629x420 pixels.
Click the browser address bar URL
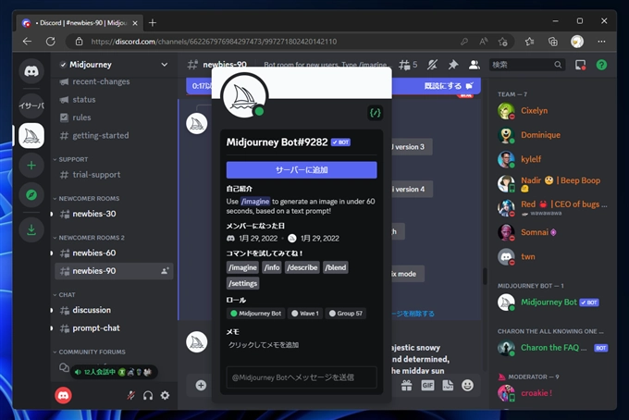point(214,42)
